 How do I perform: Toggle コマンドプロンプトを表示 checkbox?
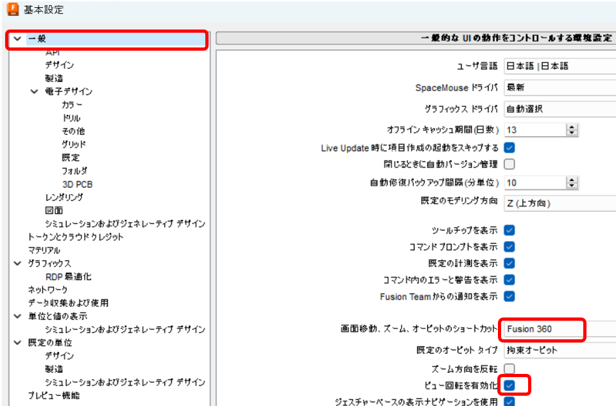tap(509, 247)
